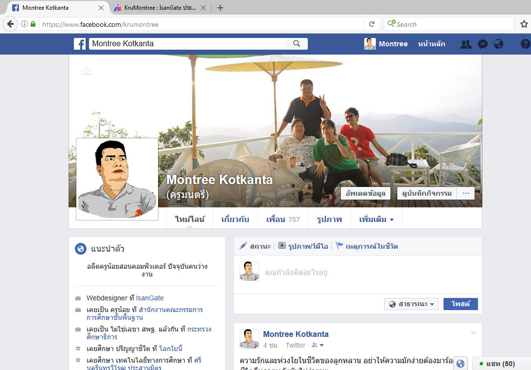This screenshot has width=531, height=370.
Task: Click the browser Search field
Action: point(449,24)
